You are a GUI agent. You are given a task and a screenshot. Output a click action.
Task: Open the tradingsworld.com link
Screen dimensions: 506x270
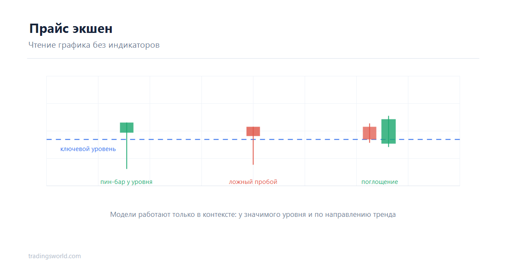(x=54, y=256)
